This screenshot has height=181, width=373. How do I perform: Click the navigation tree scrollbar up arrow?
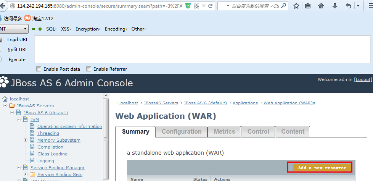click(x=106, y=95)
